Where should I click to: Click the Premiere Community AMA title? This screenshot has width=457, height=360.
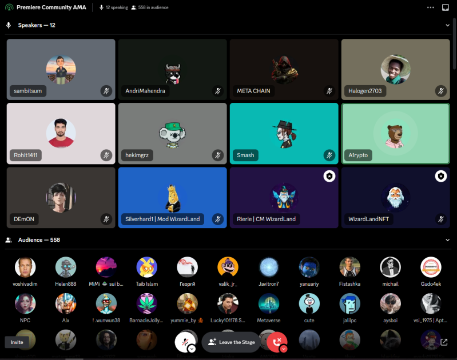[x=51, y=7]
